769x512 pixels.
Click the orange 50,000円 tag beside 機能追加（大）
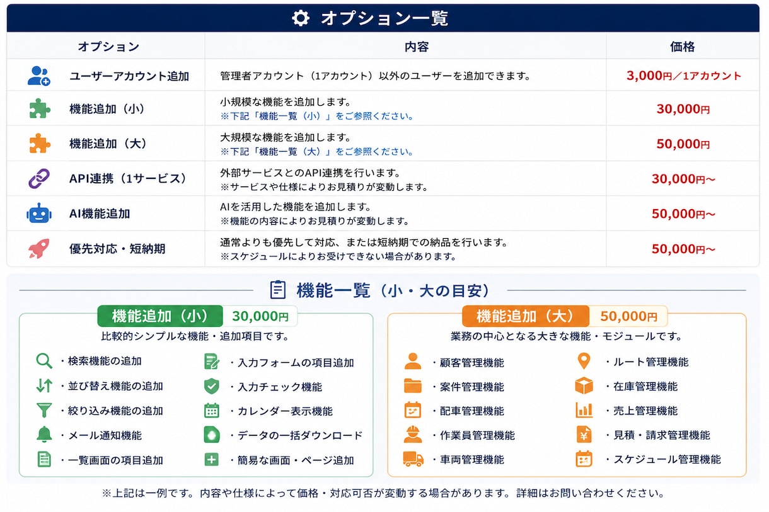point(628,317)
